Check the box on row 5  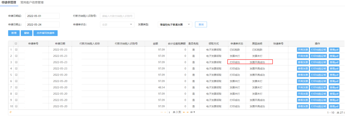16,75
